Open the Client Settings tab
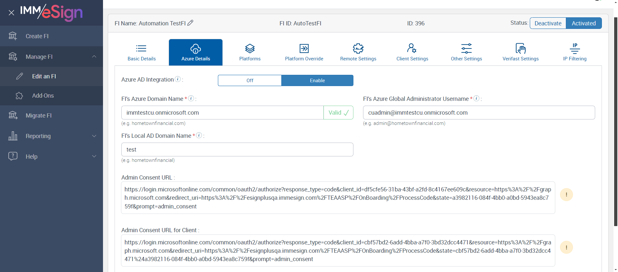 (412, 52)
